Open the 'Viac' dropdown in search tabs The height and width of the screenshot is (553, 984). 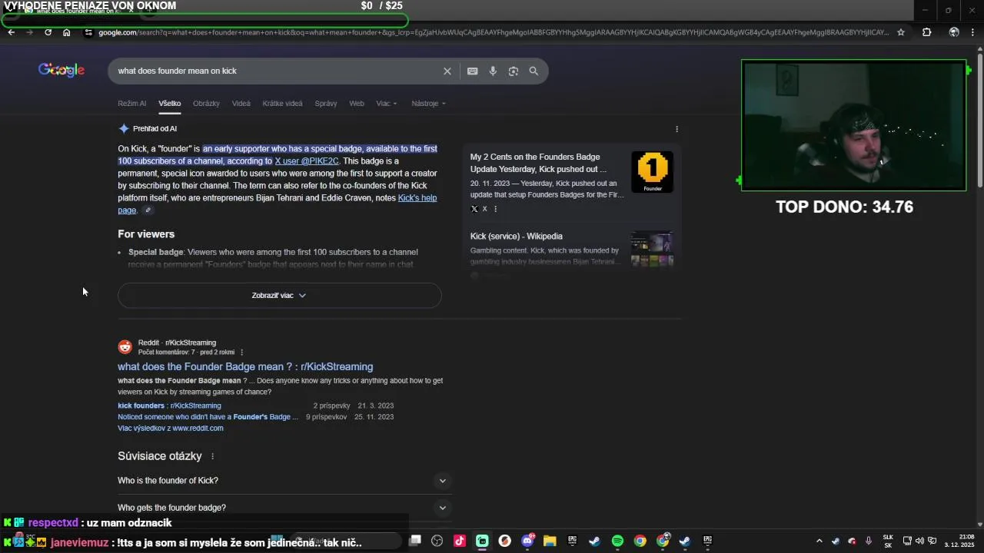[387, 104]
